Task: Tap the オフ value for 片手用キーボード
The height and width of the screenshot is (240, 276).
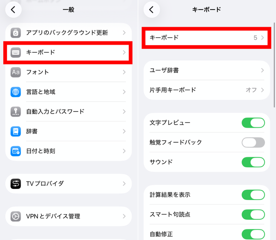Action: tap(251, 90)
